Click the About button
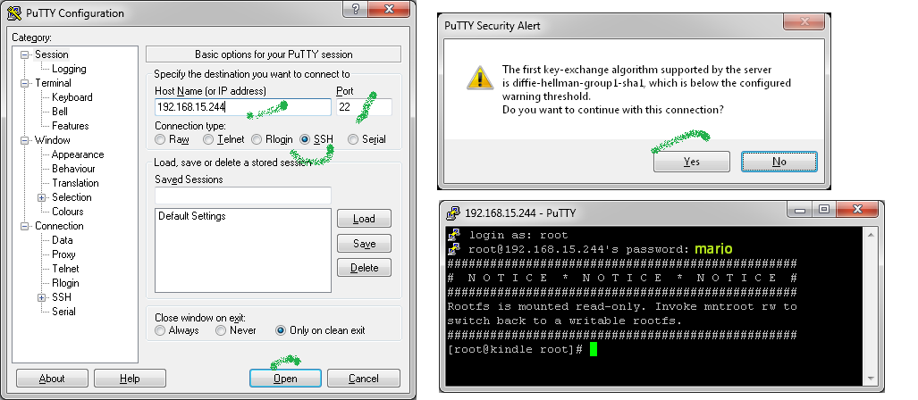Screen dimensions: 918x400 coord(52,379)
